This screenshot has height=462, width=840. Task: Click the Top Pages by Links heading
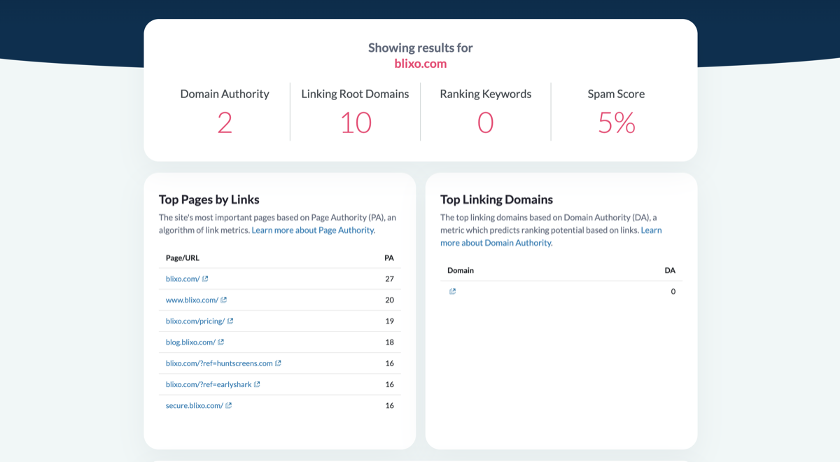[209, 199]
